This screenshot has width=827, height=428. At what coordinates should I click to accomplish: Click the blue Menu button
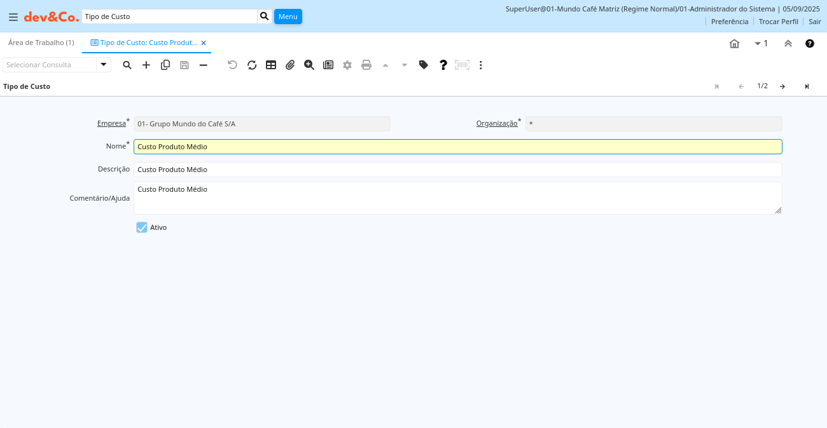(288, 17)
